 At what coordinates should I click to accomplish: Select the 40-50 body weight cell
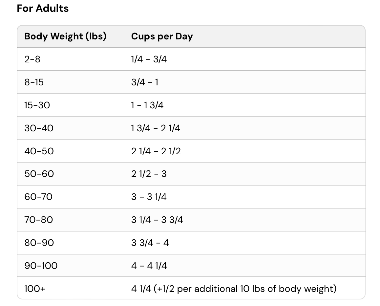(39, 151)
